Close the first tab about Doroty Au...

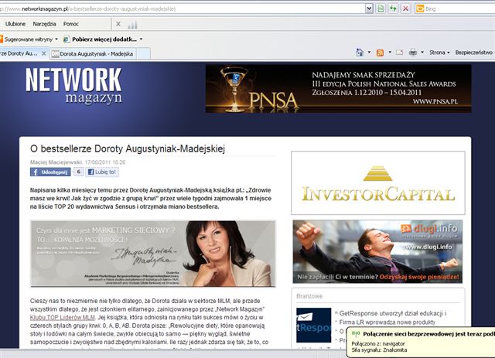tap(44, 53)
